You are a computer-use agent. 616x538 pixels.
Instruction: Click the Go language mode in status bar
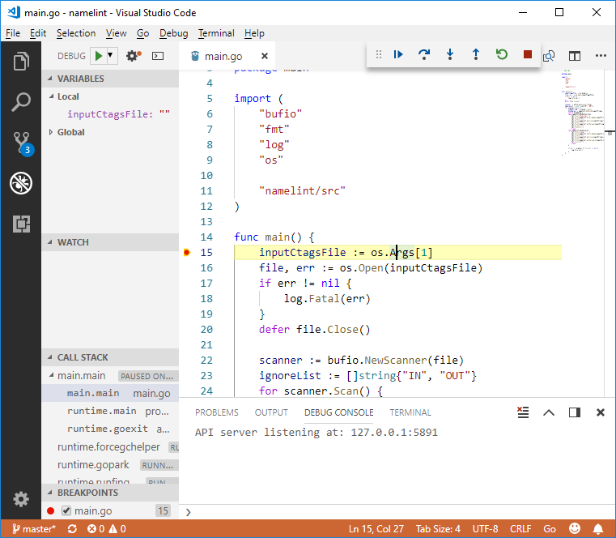549,528
